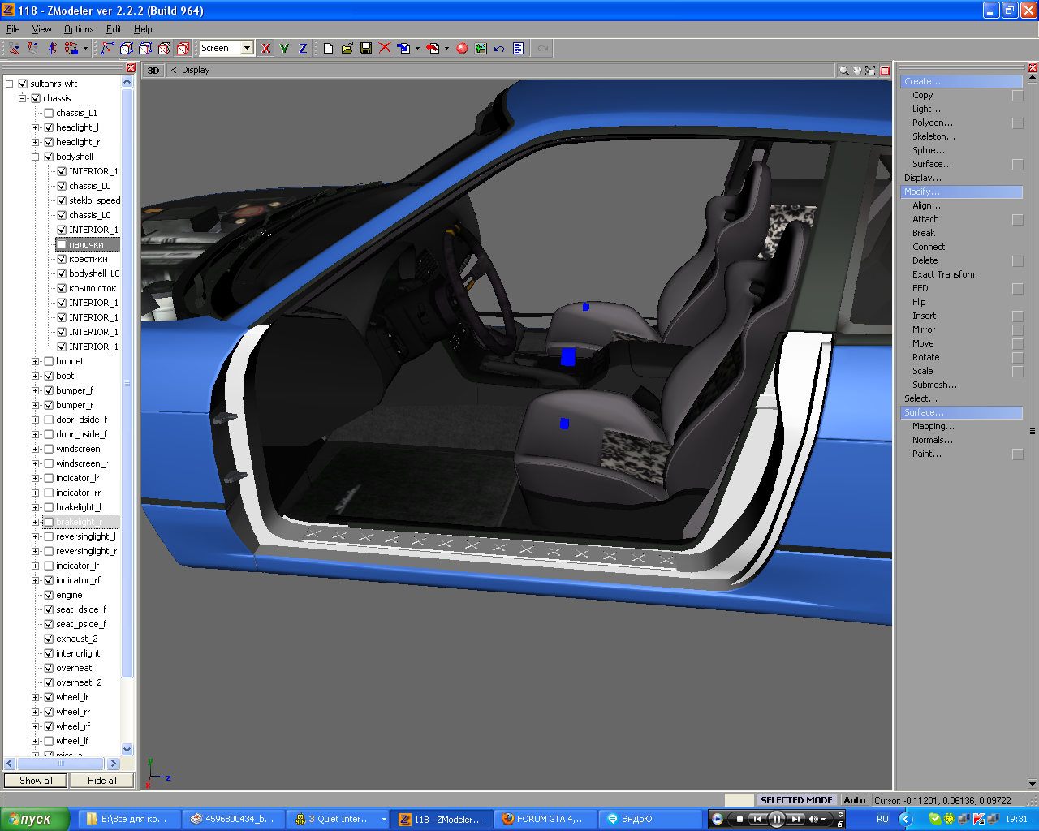Image resolution: width=1039 pixels, height=831 pixels.
Task: Open file with the folder icon
Action: click(347, 49)
